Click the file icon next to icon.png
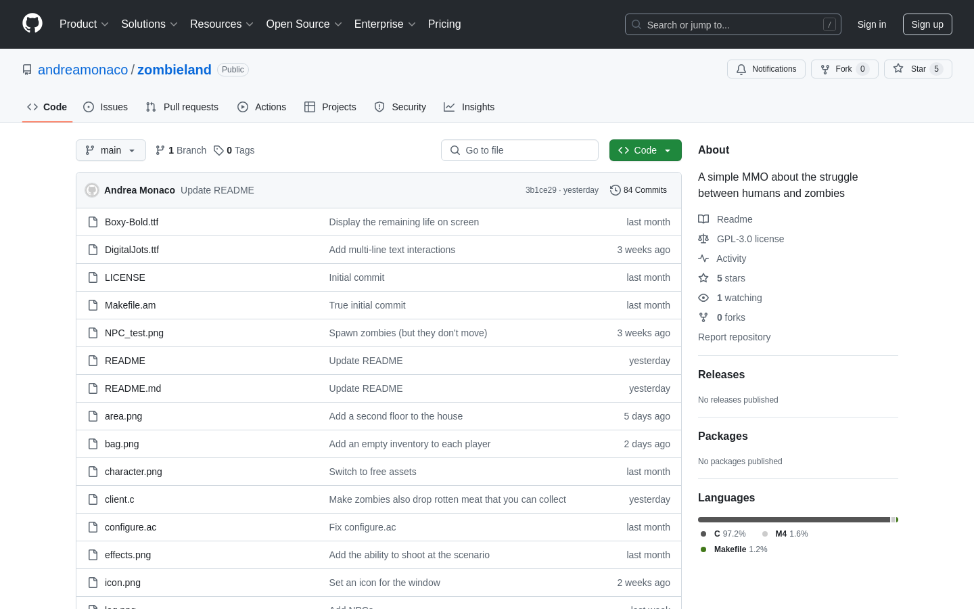The width and height of the screenshot is (974, 609). click(x=93, y=583)
